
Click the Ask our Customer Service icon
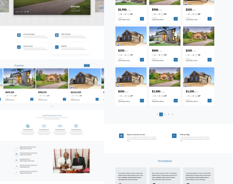(x=121, y=136)
